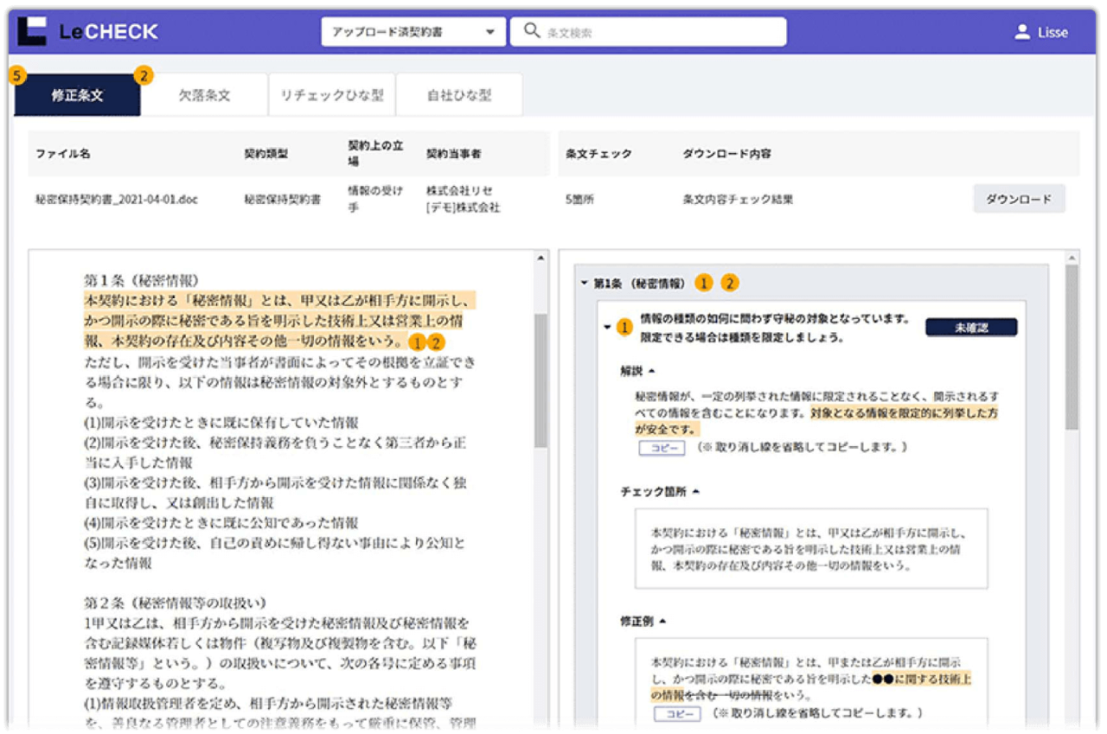1107x734 pixels.
Task: Open the 自社ひな型 tab
Action: (458, 95)
